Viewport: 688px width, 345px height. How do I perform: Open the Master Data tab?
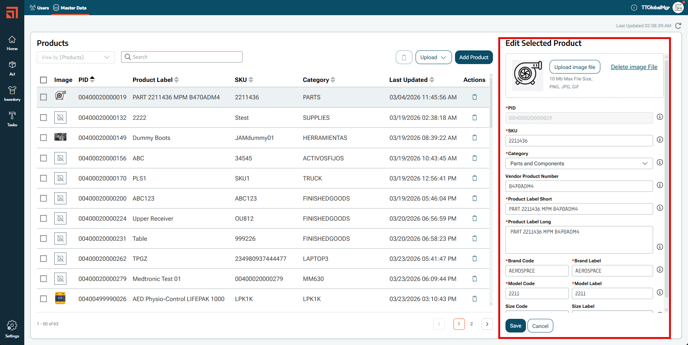70,7
